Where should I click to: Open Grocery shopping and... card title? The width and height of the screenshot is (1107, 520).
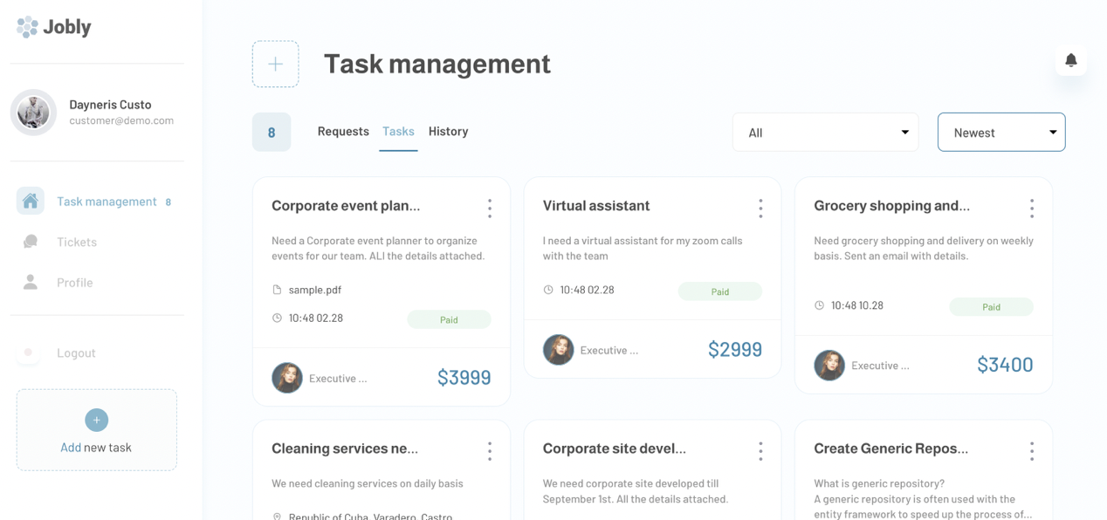[891, 206]
